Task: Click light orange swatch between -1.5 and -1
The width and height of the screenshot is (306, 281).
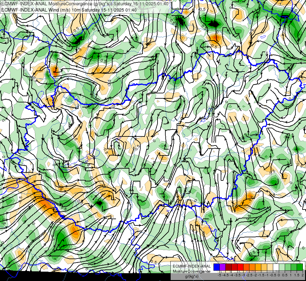Action: pyautogui.click(x=264, y=267)
